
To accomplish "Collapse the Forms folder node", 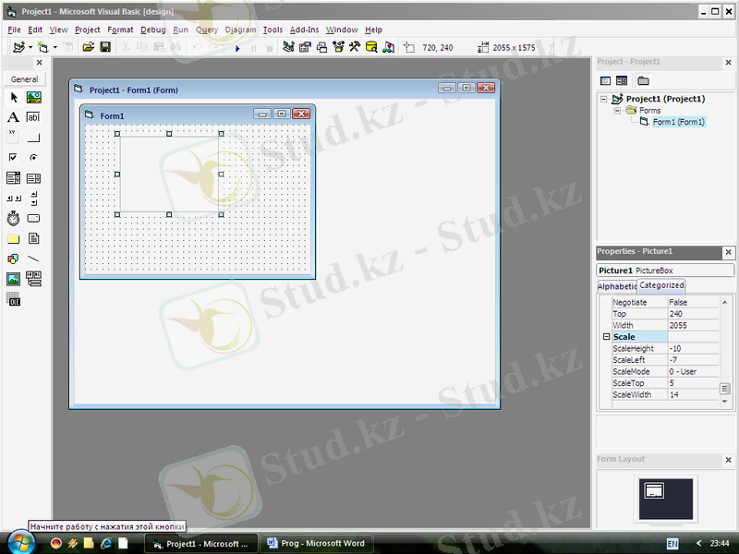I will pyautogui.click(x=617, y=111).
